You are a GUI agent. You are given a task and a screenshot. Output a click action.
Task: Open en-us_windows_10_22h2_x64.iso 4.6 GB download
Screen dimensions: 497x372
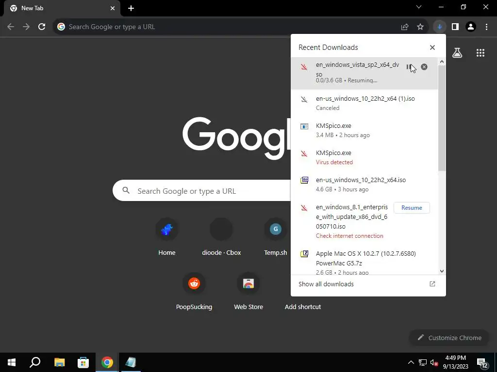[364, 185]
